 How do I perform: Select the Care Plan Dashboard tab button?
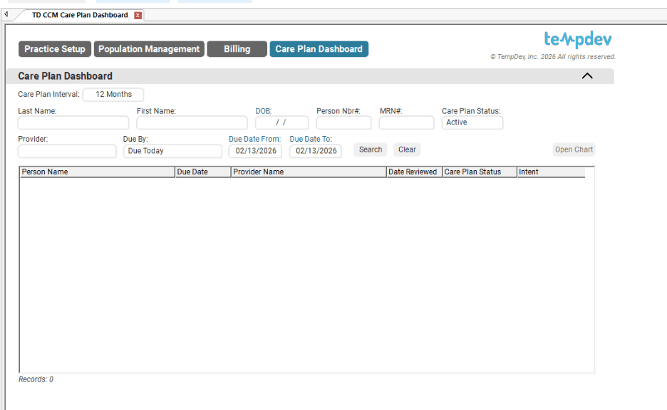[319, 49]
